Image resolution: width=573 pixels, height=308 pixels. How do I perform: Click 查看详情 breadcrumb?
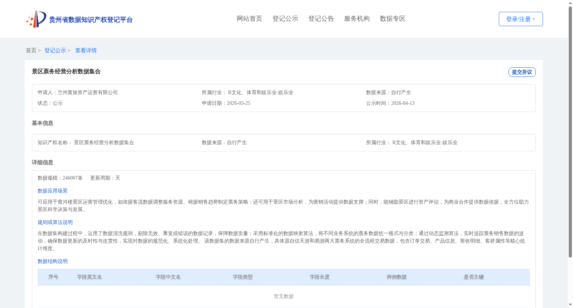pos(86,50)
